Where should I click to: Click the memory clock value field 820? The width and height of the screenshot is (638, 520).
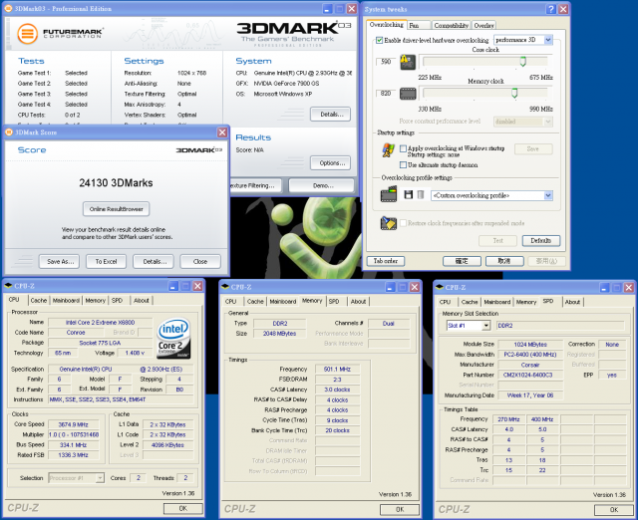click(386, 93)
